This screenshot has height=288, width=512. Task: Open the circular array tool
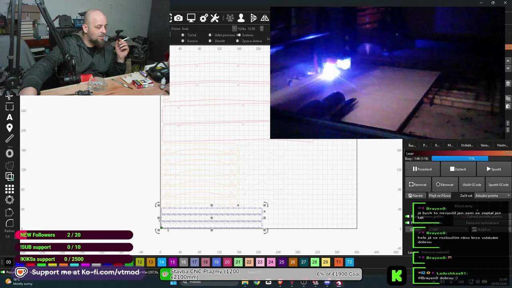click(x=10, y=200)
